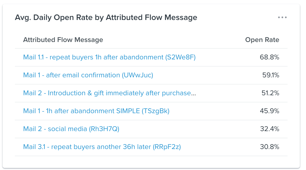Open the three-dot card options menu

click(282, 17)
